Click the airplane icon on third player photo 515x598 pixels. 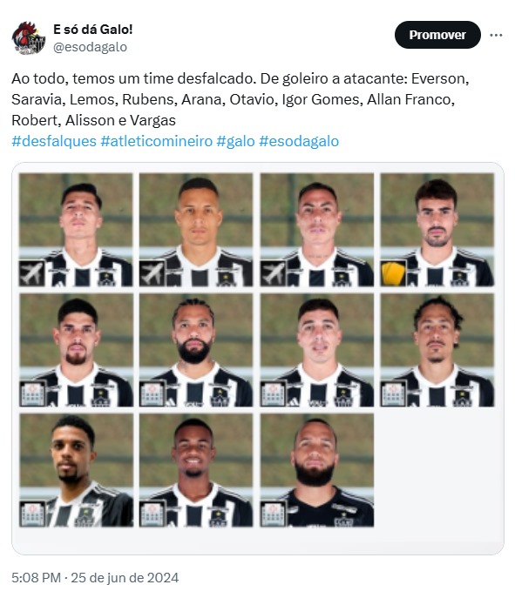coord(273,273)
